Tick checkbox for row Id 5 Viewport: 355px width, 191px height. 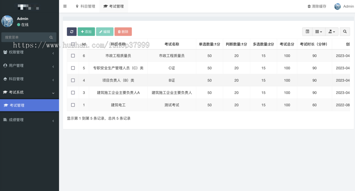click(73, 68)
